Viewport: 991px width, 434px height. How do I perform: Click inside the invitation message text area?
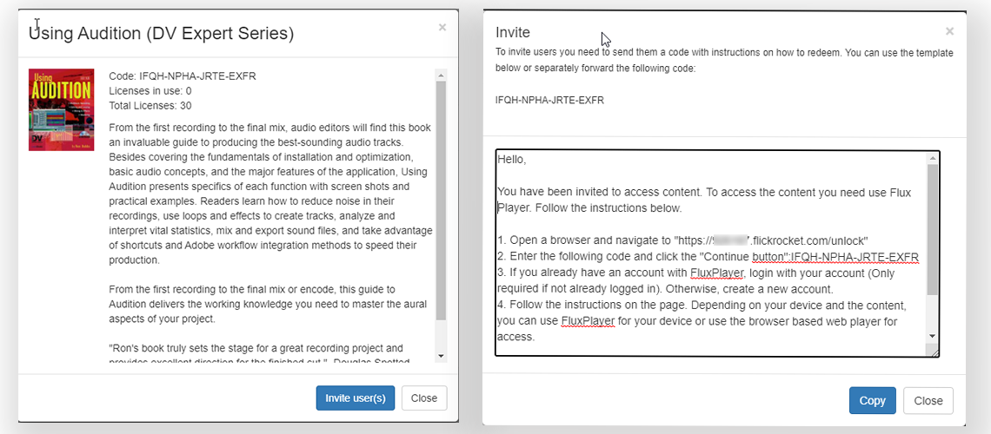pos(704,252)
